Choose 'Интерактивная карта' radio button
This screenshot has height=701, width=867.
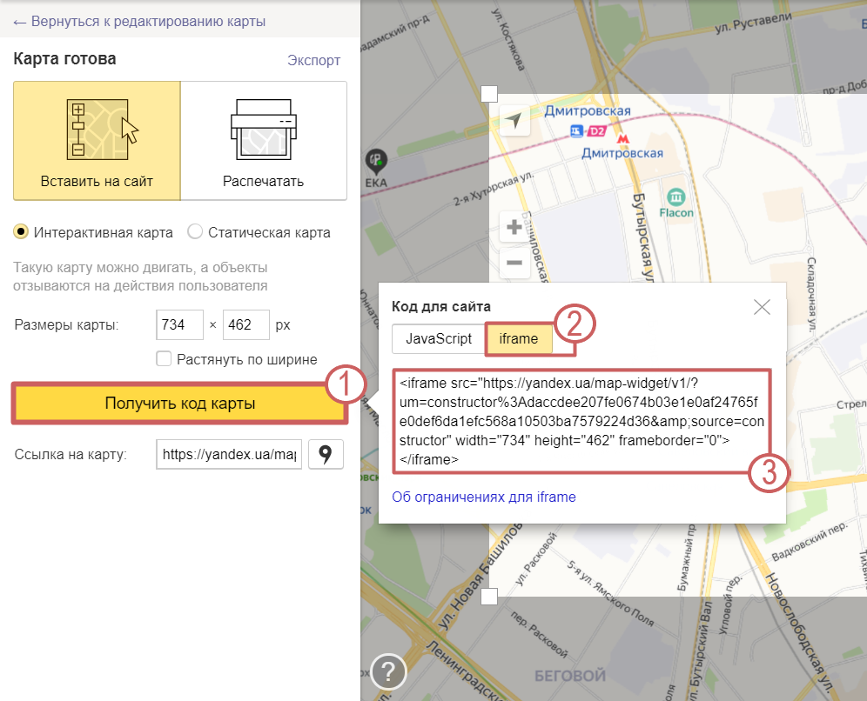tap(21, 232)
